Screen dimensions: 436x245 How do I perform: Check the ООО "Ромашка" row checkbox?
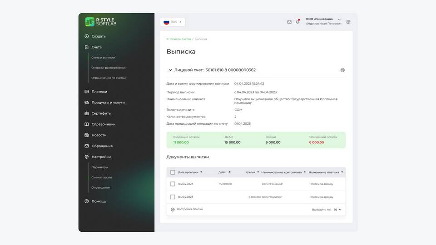173,184
